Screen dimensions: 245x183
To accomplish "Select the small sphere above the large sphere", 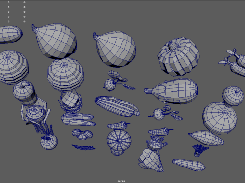I will click(233, 96).
